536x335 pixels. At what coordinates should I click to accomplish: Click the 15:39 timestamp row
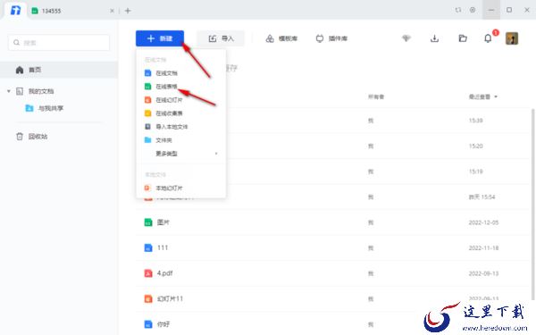coord(475,121)
